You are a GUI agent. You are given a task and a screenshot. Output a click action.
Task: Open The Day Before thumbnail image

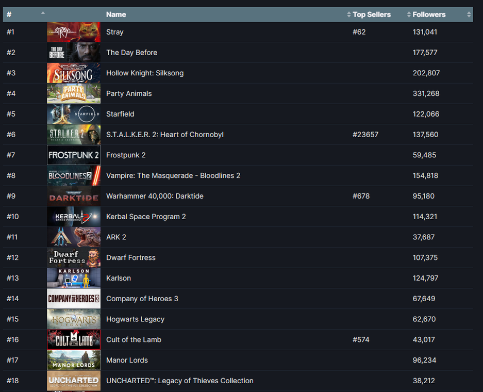coord(74,53)
